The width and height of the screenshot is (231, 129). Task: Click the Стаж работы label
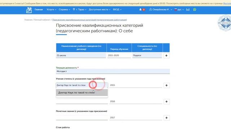click(x=63, y=128)
